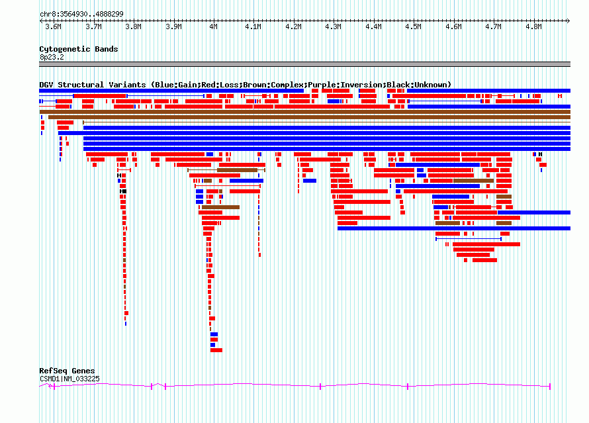The height and width of the screenshot is (423, 589).
Task: Open the RefSeq Genes track title
Action: pyautogui.click(x=67, y=371)
